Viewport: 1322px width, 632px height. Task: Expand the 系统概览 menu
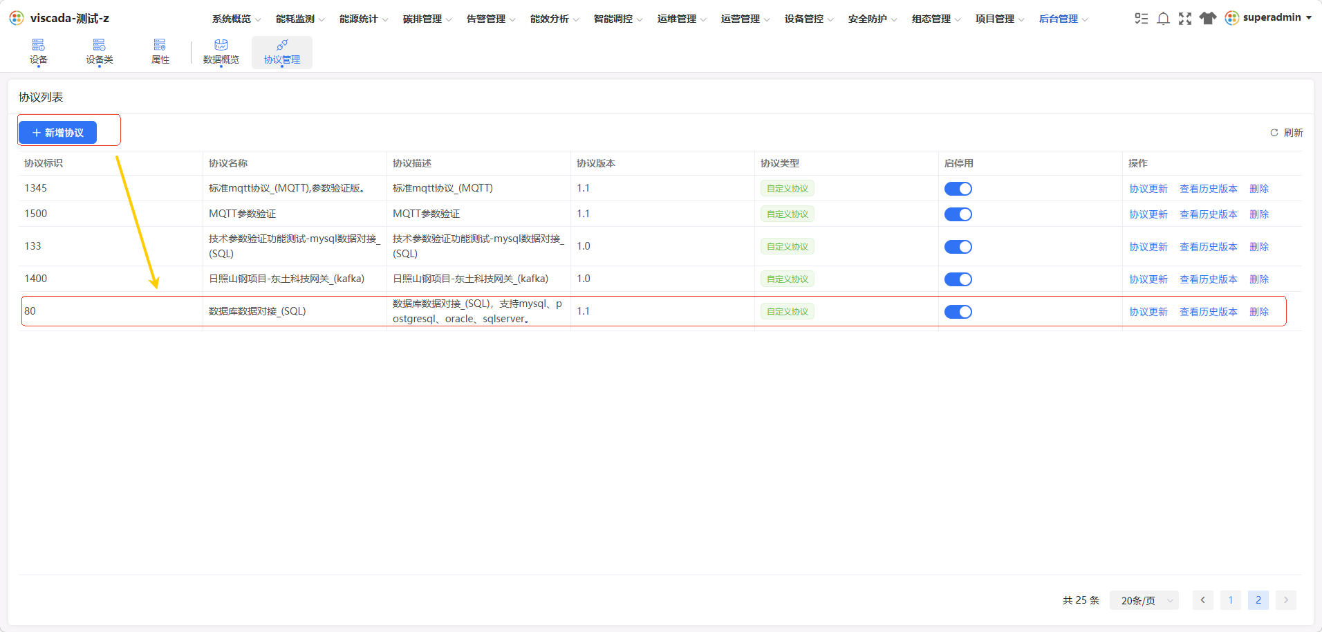(236, 19)
